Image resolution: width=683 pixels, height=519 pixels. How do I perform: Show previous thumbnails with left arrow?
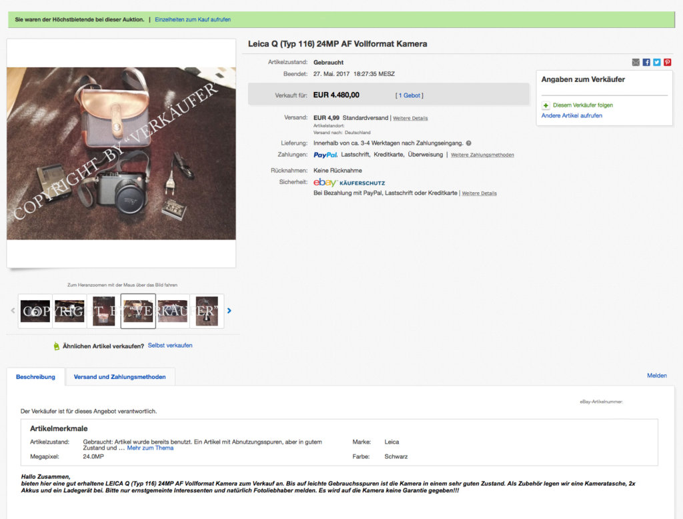pos(13,311)
